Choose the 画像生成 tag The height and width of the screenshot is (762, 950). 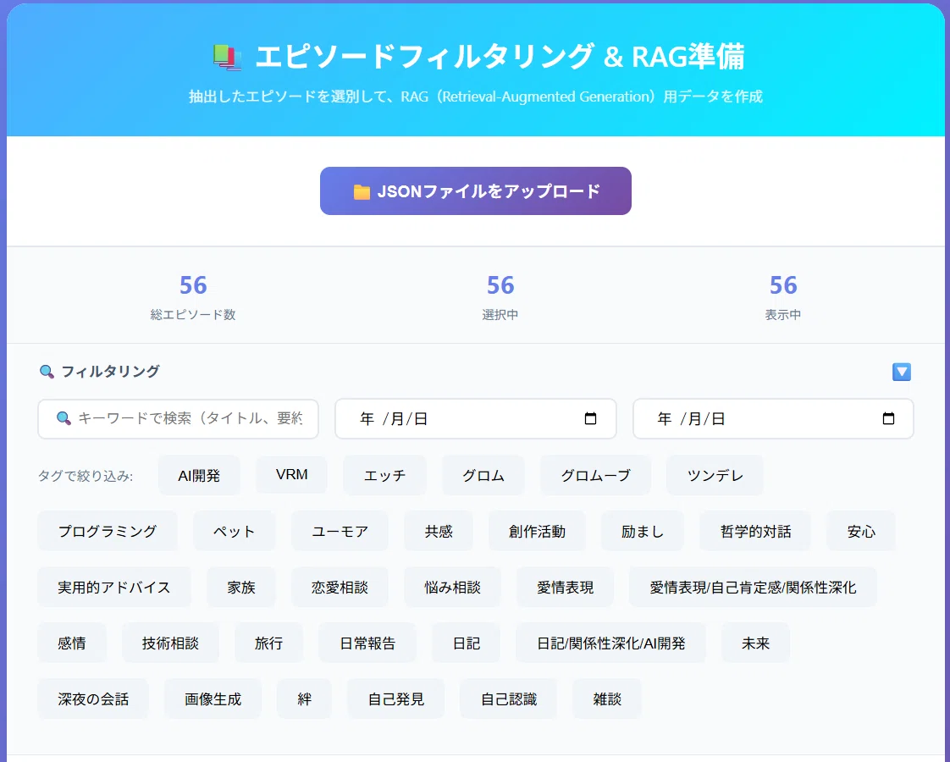click(x=213, y=699)
